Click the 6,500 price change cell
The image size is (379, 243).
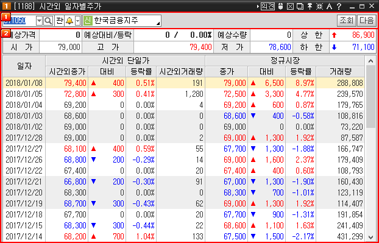[x=267, y=83]
